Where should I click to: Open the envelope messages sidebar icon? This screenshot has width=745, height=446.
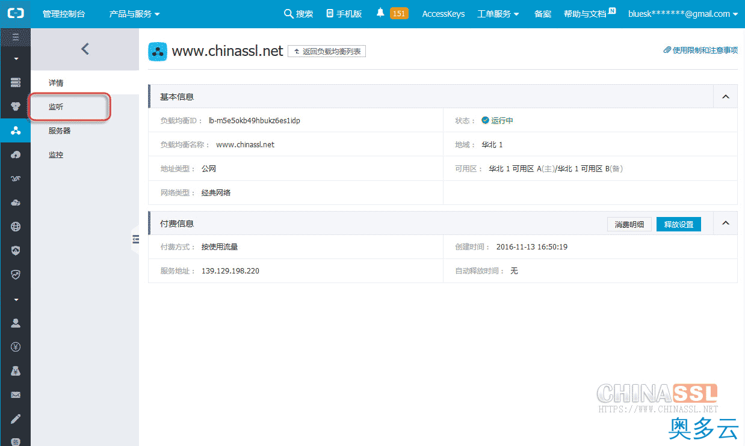16,395
